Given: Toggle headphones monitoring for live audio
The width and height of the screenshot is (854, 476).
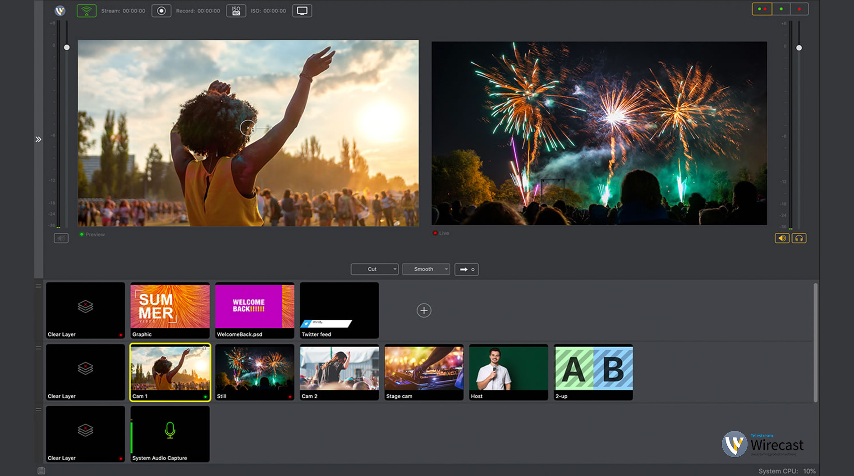Looking at the screenshot, I should [x=799, y=238].
